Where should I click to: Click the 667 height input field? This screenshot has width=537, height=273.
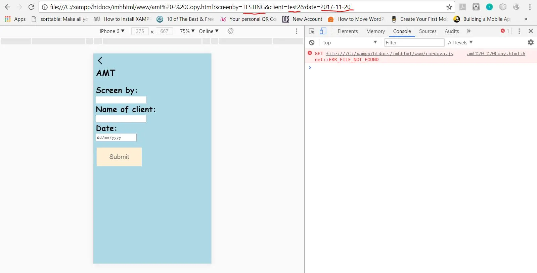(x=164, y=31)
